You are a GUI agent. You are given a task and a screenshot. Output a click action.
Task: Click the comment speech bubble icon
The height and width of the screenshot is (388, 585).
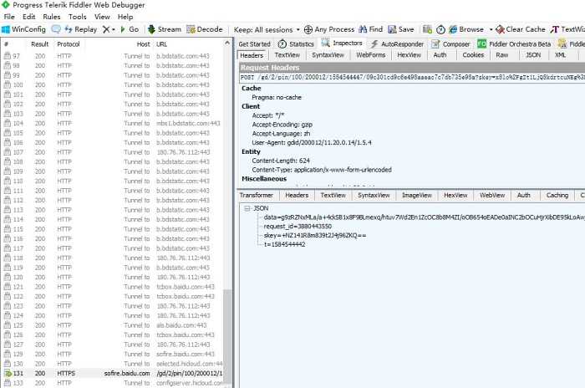56,29
